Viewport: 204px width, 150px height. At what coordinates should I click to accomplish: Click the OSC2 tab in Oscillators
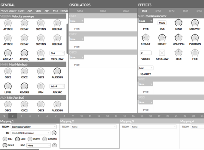tap(103, 11)
